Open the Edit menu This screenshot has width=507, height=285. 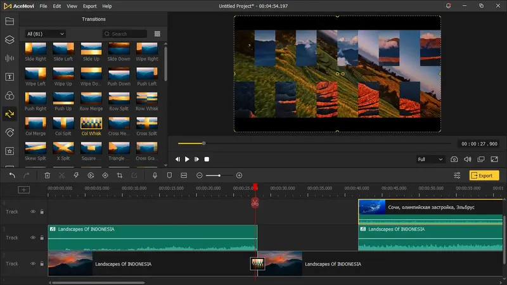pos(57,6)
